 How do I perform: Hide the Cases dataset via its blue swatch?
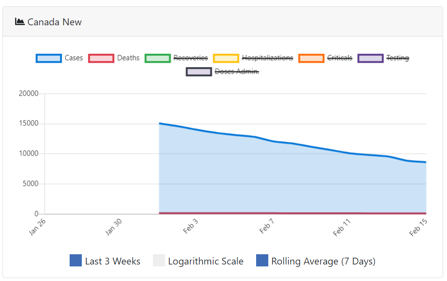(49, 58)
